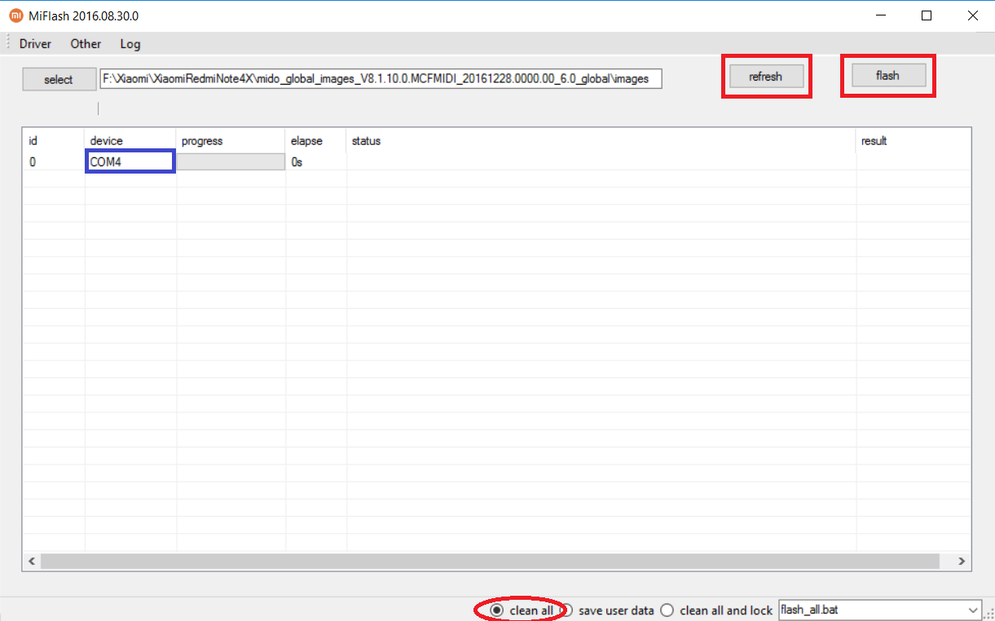Minimize the MiFlash window
The width and height of the screenshot is (995, 621).
pyautogui.click(x=882, y=15)
